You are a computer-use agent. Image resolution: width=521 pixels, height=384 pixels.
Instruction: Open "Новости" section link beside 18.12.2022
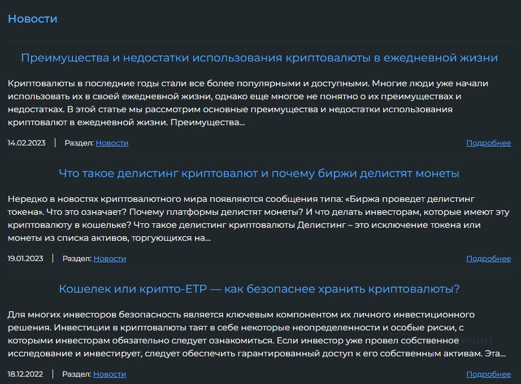point(110,374)
